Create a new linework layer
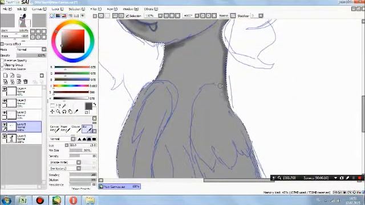 coord(12,76)
